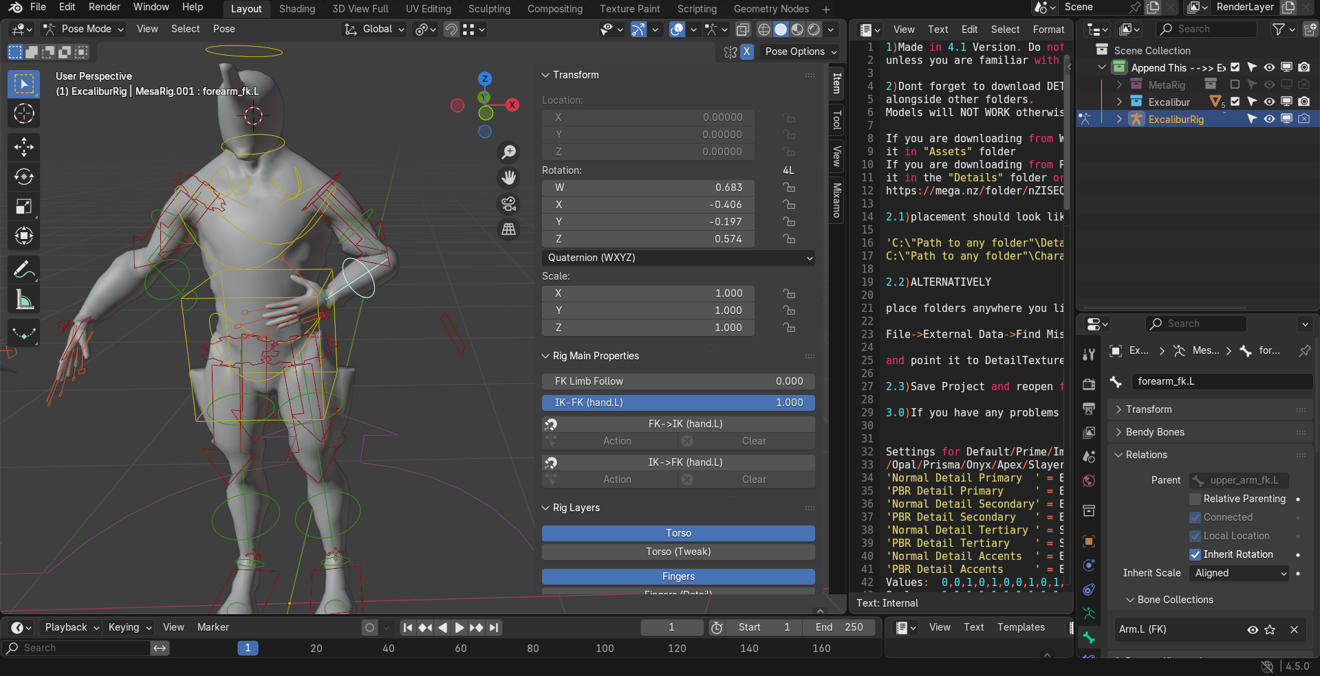Click the FK->IK (hand.L) button
Screen dimensions: 1320x676
[684, 424]
